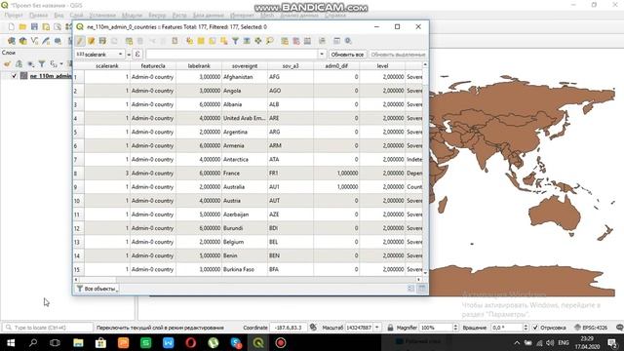Select ne_110m_admin layer in Layers panel
This screenshot has width=624, height=351.
(x=51, y=76)
